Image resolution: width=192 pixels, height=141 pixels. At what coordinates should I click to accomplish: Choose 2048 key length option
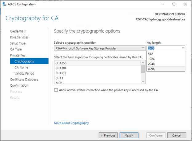[166, 64]
